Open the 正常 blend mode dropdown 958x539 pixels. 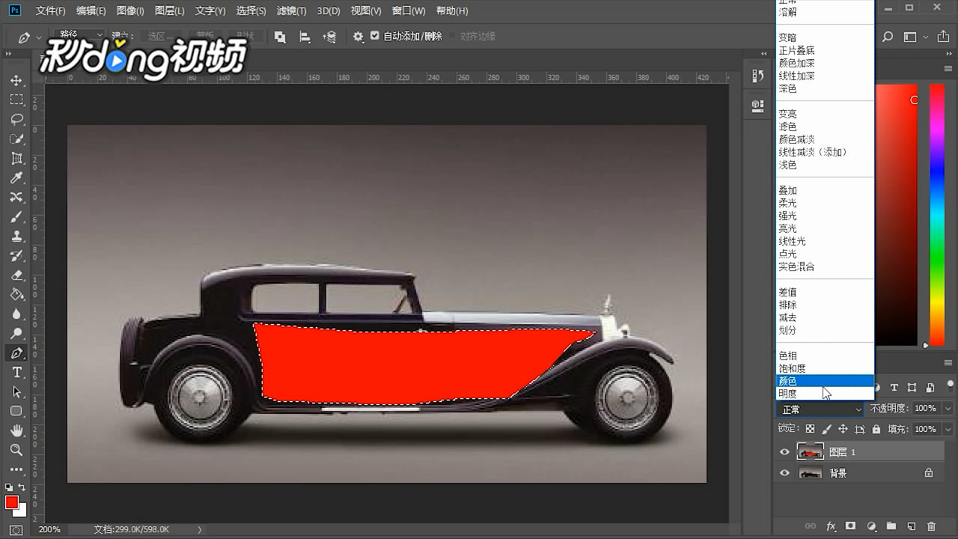(x=821, y=409)
